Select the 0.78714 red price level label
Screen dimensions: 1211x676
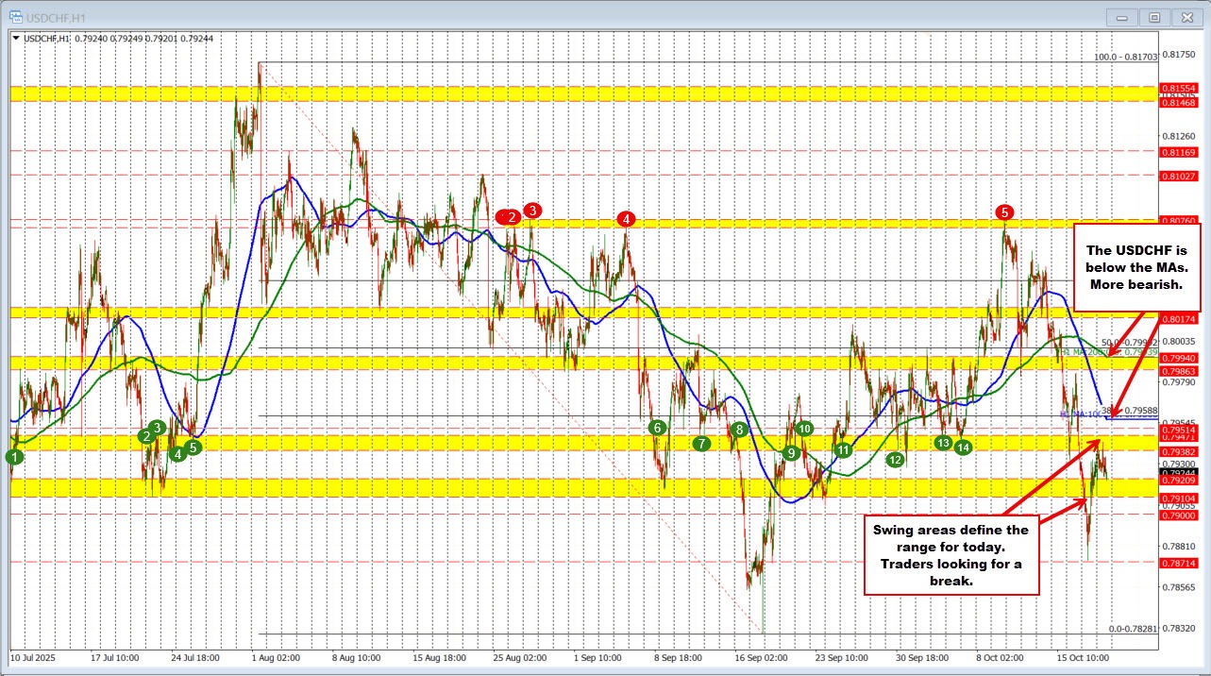(1177, 562)
